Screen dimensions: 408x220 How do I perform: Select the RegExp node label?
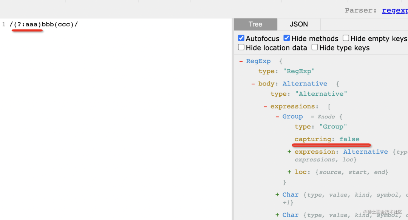point(258,61)
